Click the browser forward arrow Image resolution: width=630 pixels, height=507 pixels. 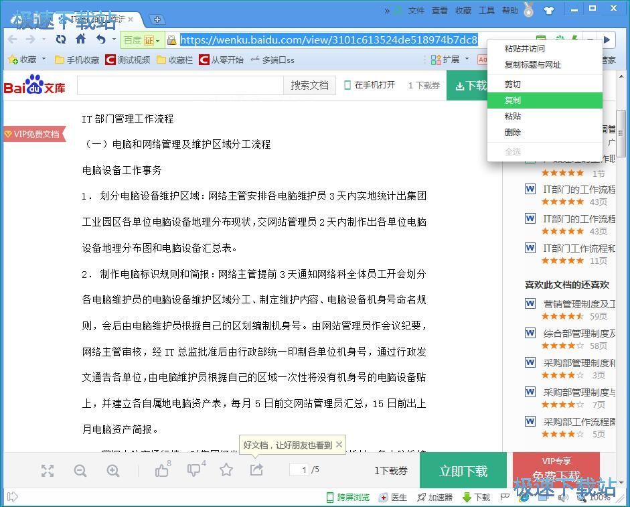pos(30,40)
